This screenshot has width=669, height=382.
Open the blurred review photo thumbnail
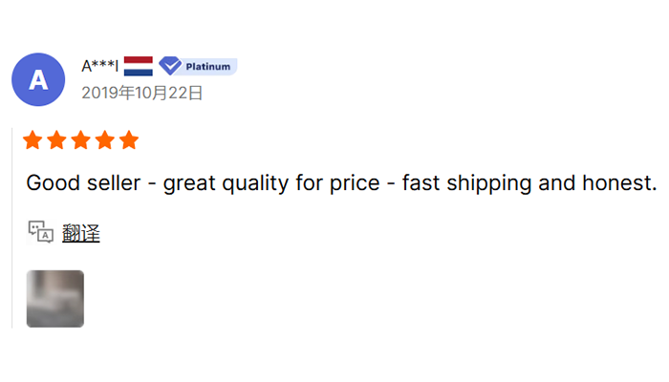pyautogui.click(x=55, y=299)
